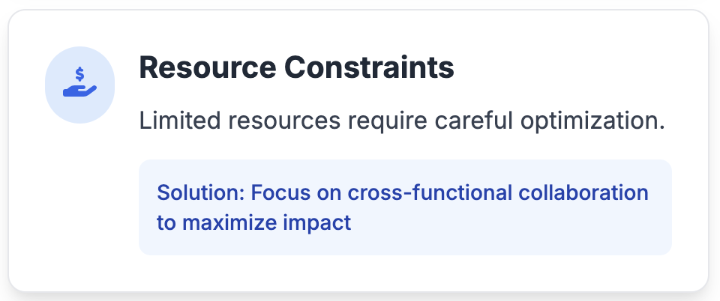Click the "Limited resources require careful optimization" text
This screenshot has width=720, height=301.
[402, 121]
